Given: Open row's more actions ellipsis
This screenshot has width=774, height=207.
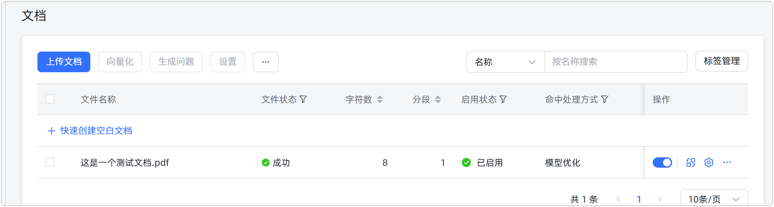Looking at the screenshot, I should tap(727, 163).
